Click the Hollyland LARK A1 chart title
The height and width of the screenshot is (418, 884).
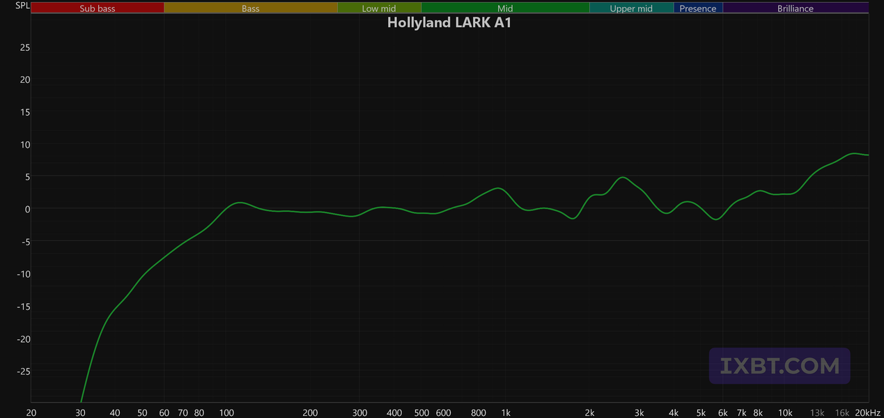450,22
